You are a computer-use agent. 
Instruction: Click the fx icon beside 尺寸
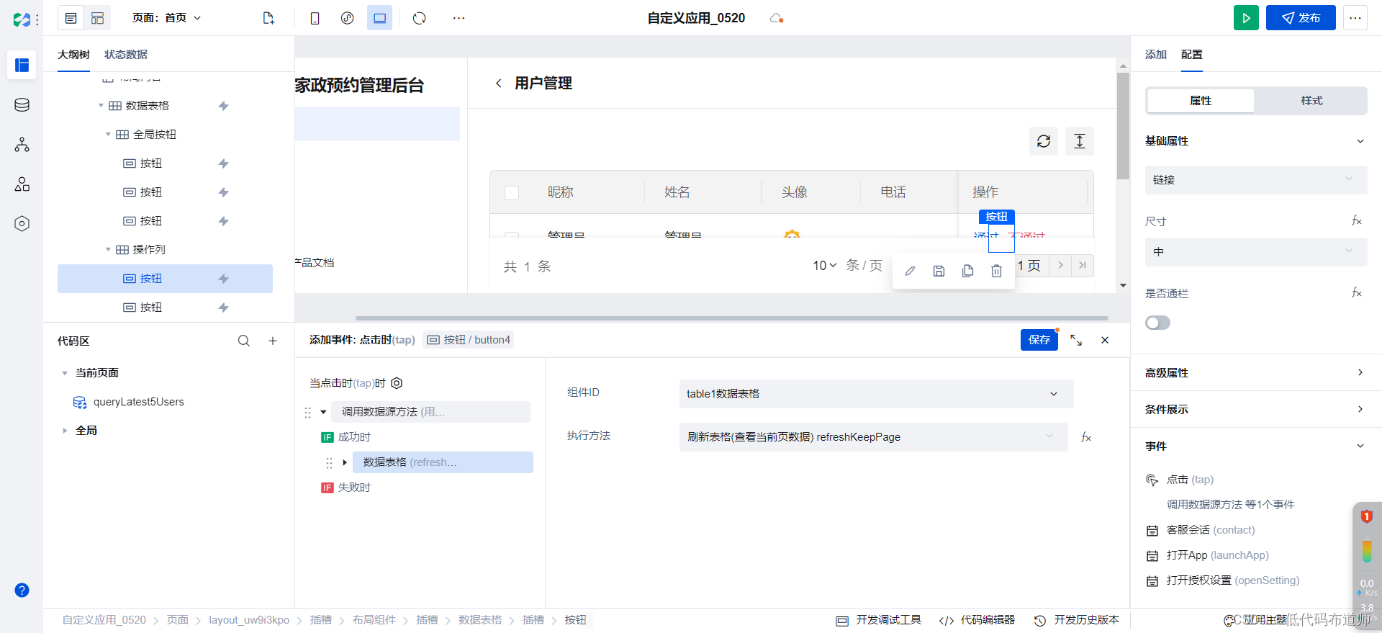coord(1356,220)
